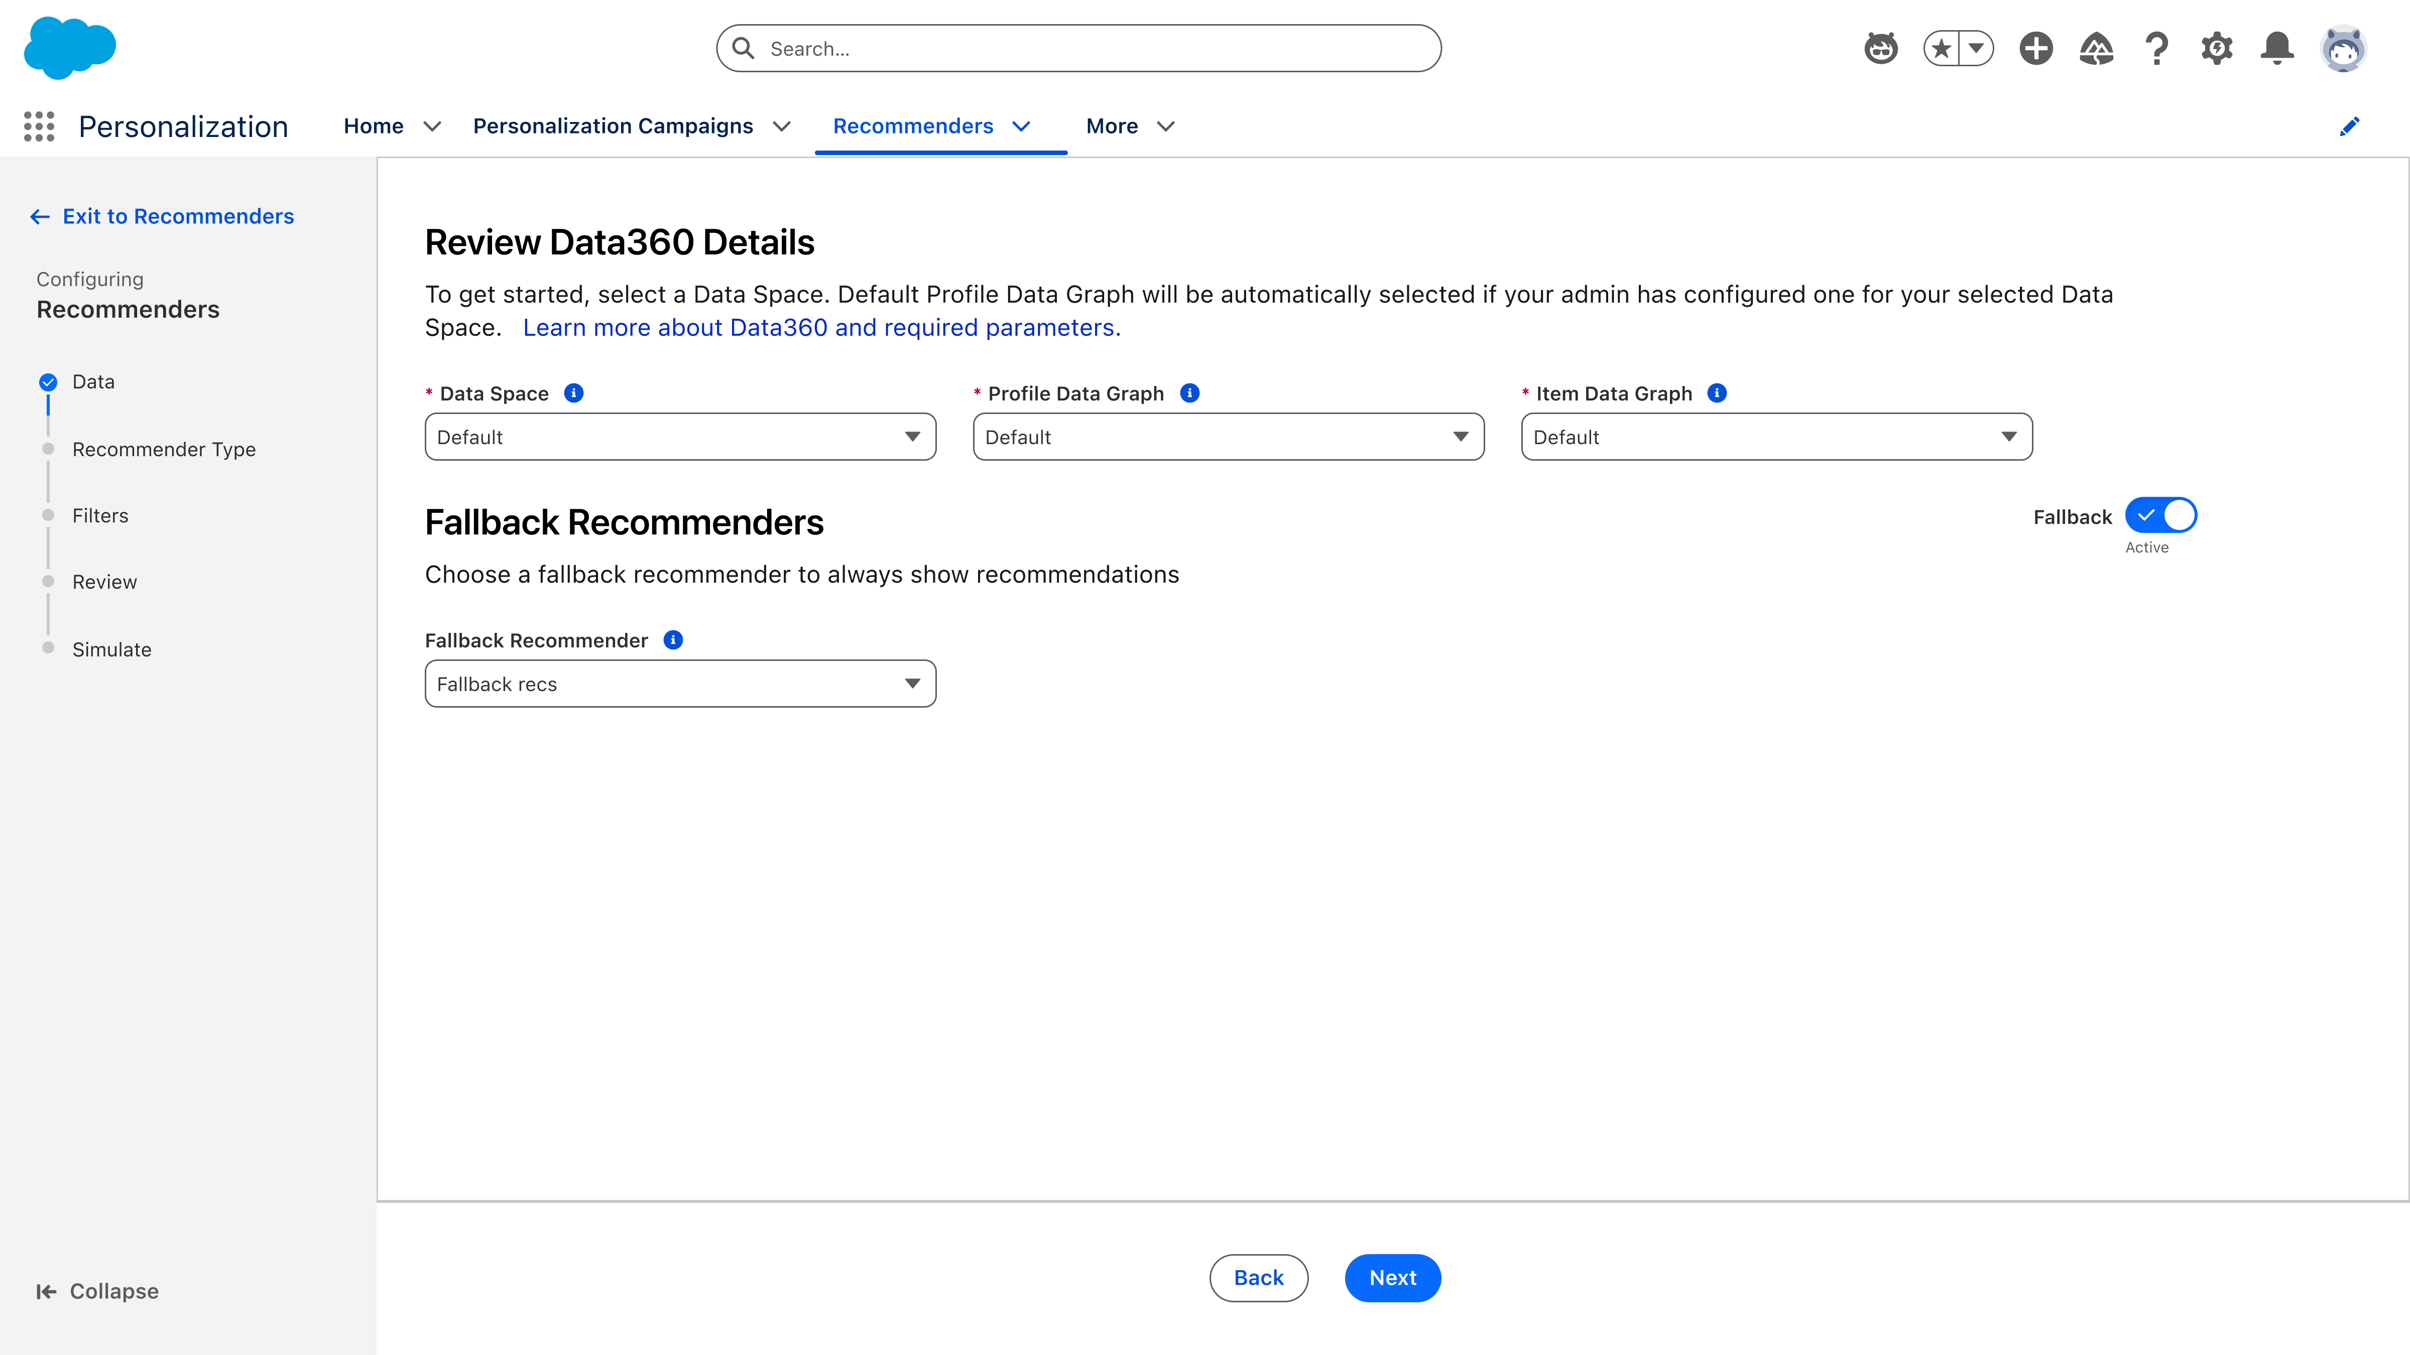The width and height of the screenshot is (2410, 1355).
Task: Click the pencil edit navigation icon
Action: tap(2349, 126)
